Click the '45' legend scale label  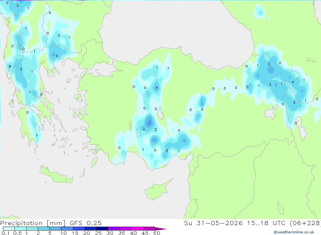click(x=145, y=233)
